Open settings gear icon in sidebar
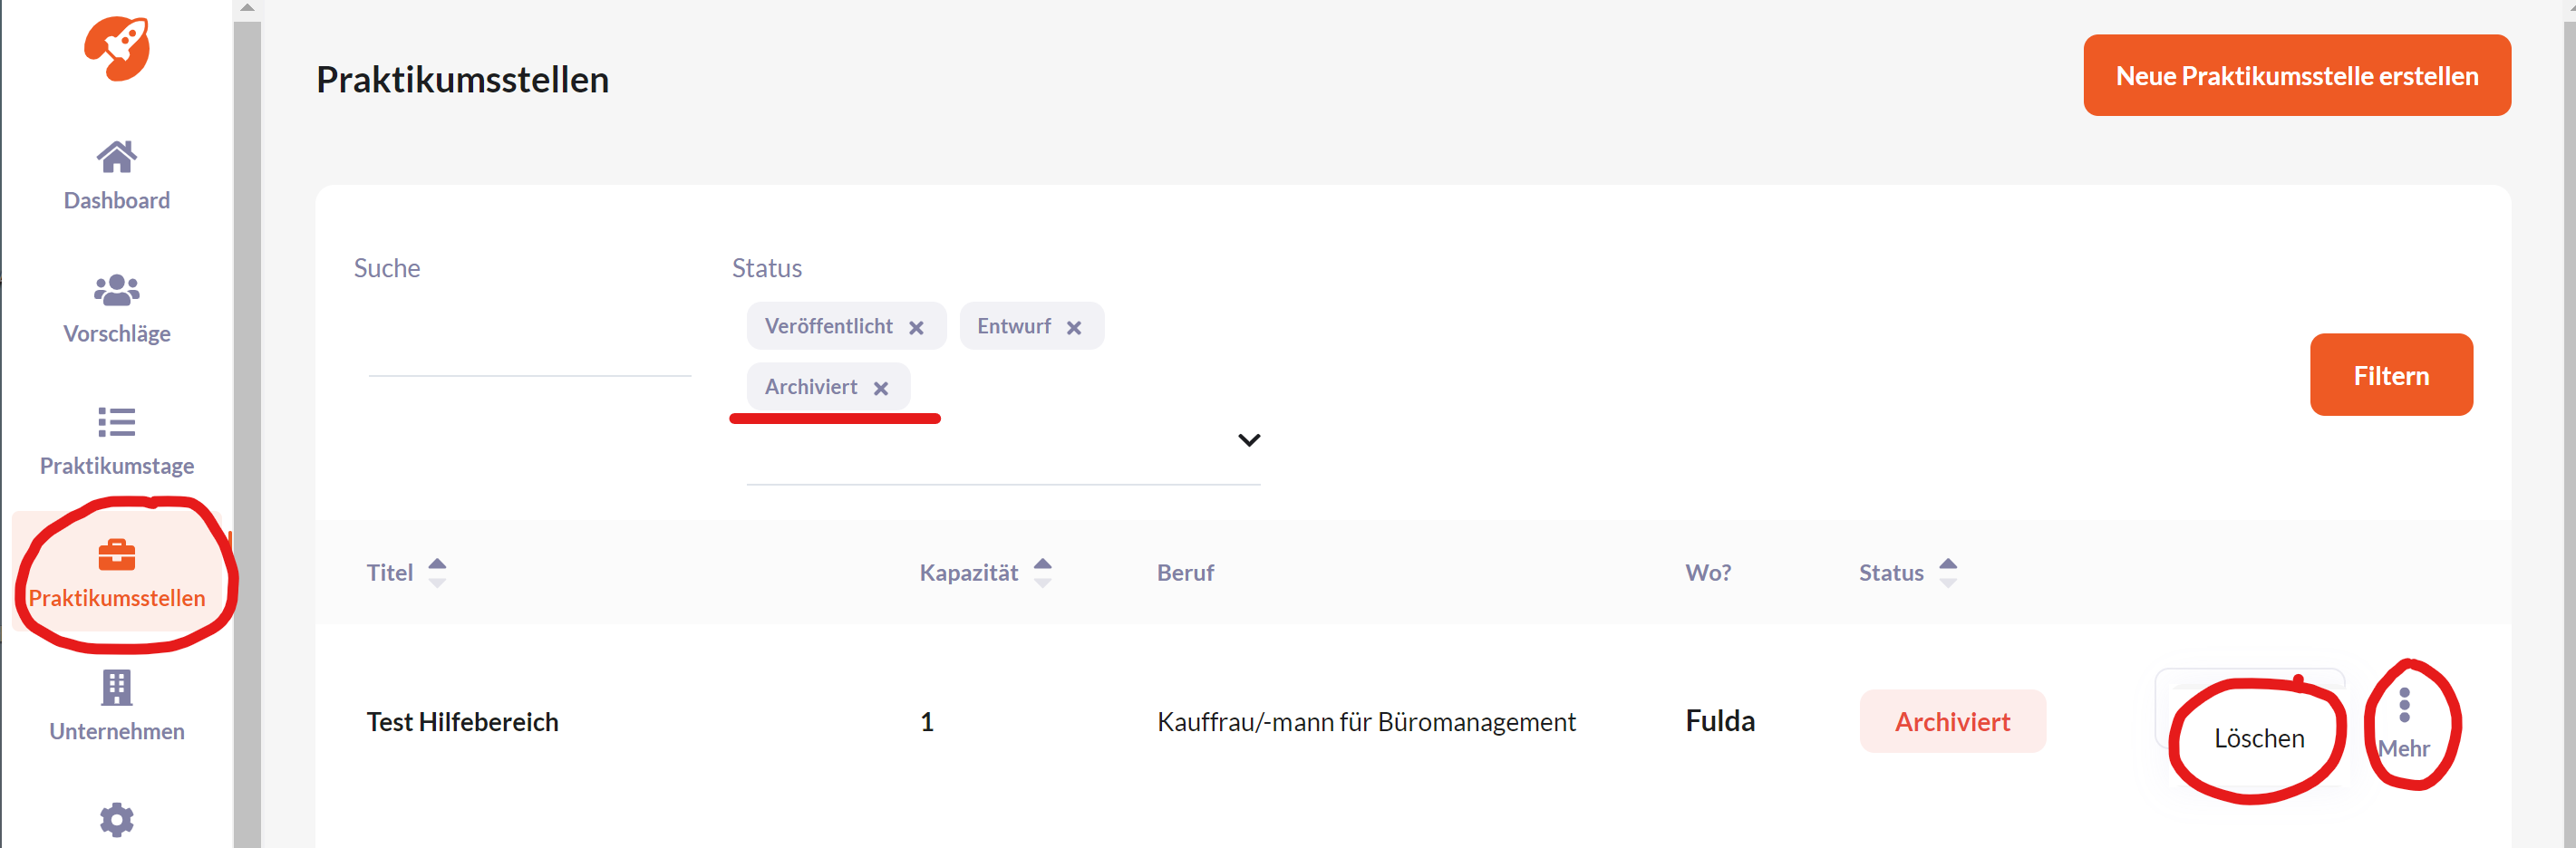Image resolution: width=2576 pixels, height=848 pixels. tap(117, 820)
